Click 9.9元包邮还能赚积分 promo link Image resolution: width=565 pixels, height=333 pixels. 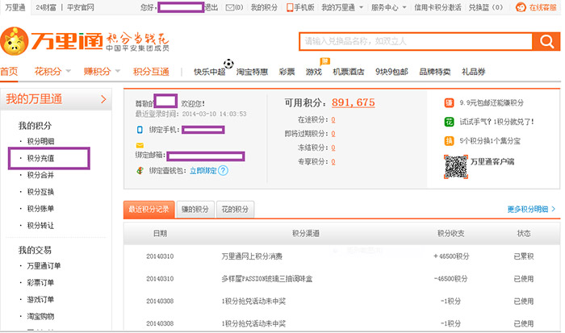tap(492, 103)
